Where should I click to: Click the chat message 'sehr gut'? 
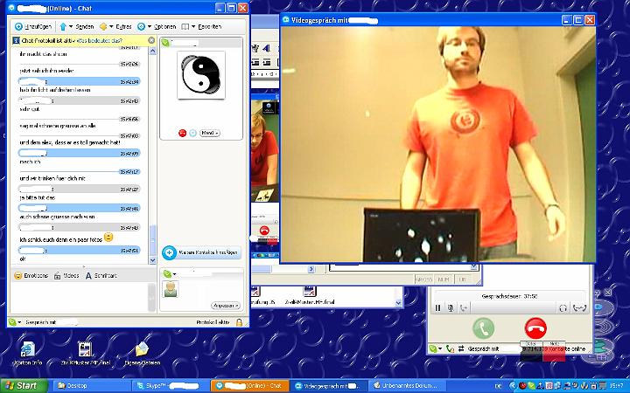tap(30, 109)
